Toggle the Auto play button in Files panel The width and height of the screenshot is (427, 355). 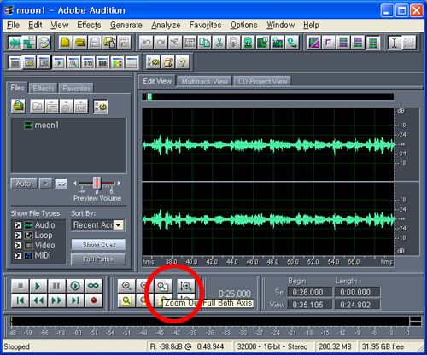pyautogui.click(x=24, y=183)
